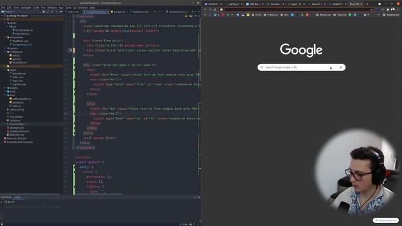Open the Resources bookmarks folder
402x226 pixels.
(323, 15)
